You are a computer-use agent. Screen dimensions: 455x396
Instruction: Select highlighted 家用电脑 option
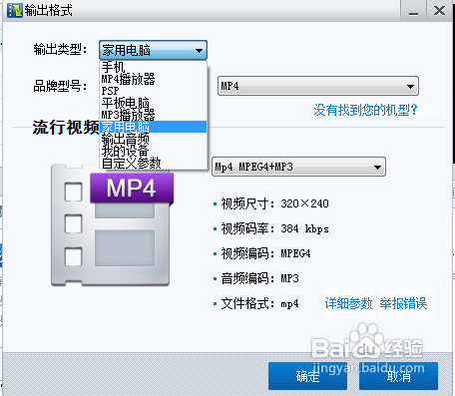[x=154, y=127]
